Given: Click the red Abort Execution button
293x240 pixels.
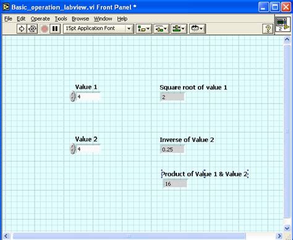Looking at the screenshot, I should 45,28.
